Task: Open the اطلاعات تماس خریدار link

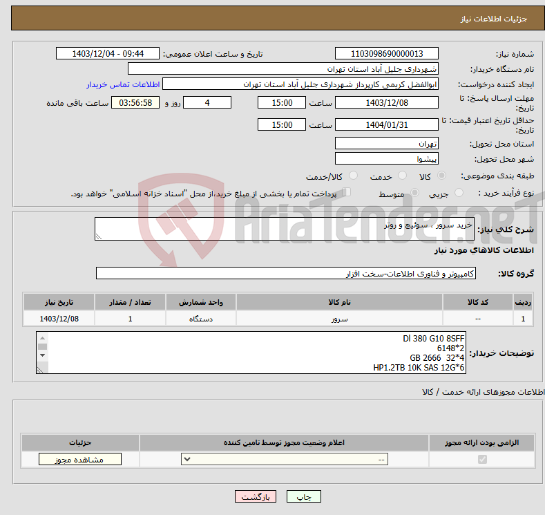Action: pyautogui.click(x=123, y=84)
